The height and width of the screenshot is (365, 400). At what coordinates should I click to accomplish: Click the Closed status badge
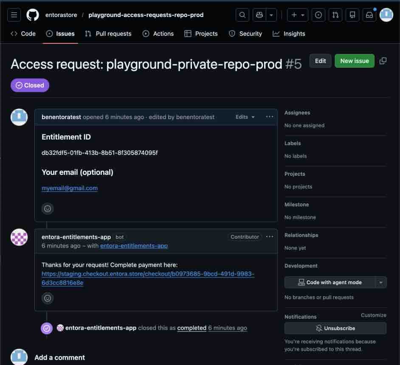click(29, 85)
